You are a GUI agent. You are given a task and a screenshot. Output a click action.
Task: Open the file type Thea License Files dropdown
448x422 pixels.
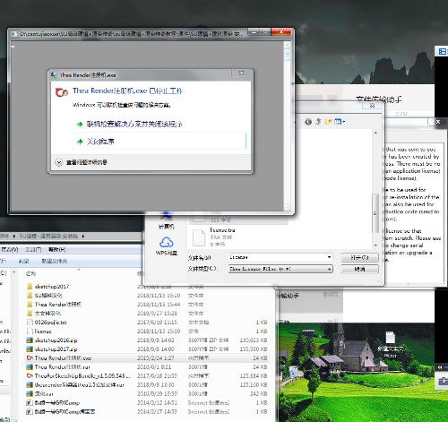(x=329, y=269)
